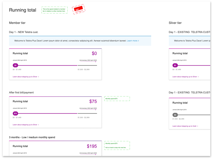This screenshot has height=160, width=213.
Task: Select Joined 24th April 2019 in the $75 card
Action: pos(20,108)
